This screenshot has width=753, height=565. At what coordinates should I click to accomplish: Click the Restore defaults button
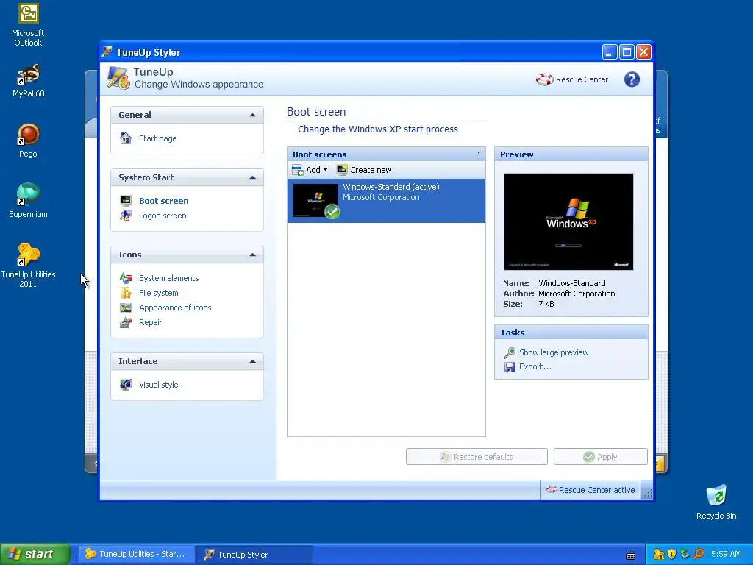[477, 457]
